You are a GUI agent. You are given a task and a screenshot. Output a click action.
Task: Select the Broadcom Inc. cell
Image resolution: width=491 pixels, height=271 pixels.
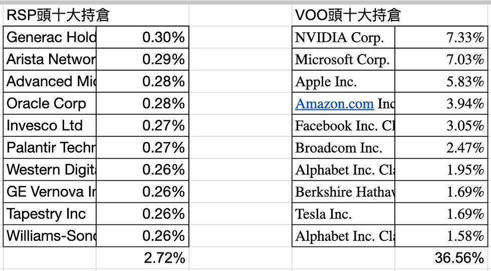[344, 148]
